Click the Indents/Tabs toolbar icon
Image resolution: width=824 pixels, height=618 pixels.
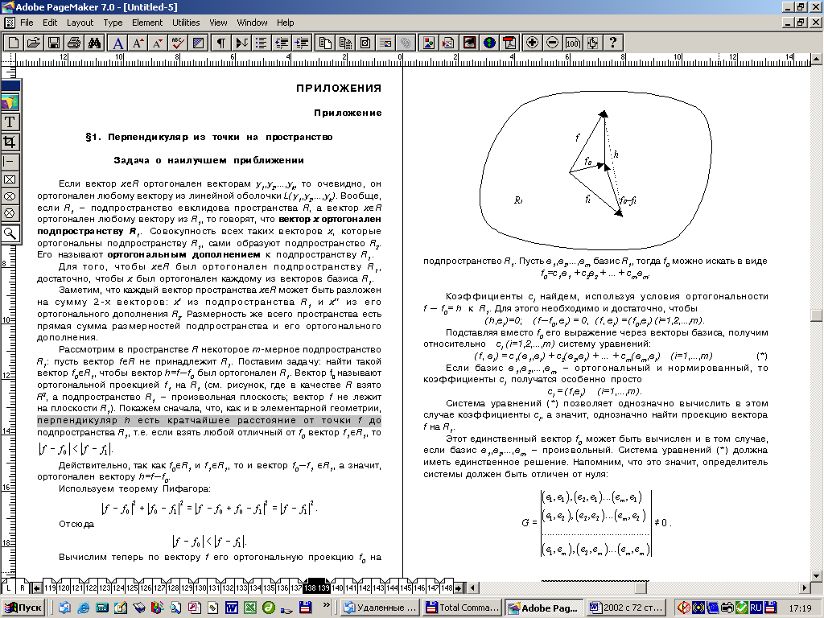(x=241, y=43)
